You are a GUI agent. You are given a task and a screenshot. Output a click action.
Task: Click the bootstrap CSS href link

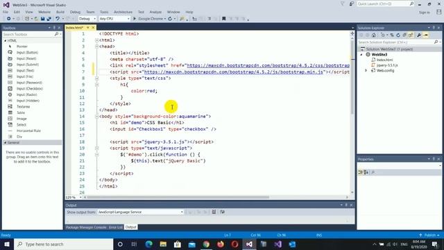[x=268, y=65]
